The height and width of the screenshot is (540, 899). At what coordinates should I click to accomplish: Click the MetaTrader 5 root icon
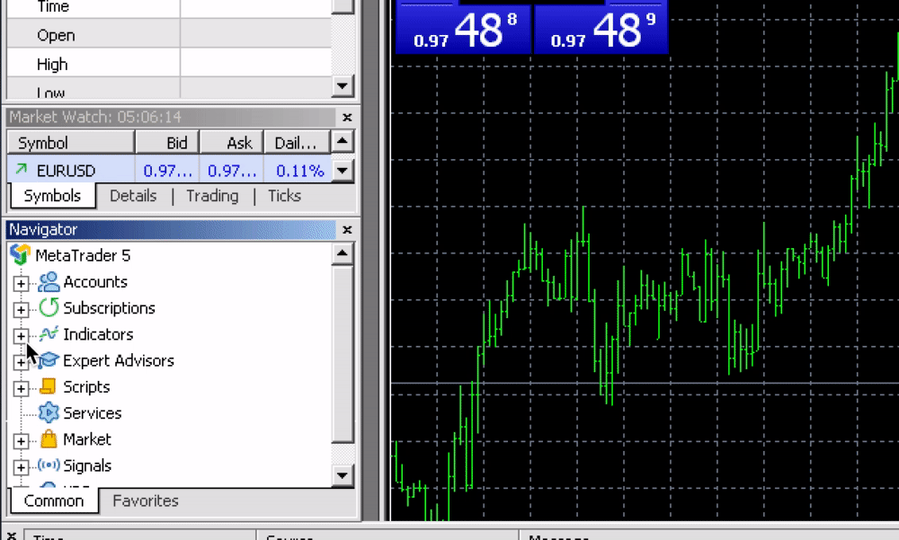coord(21,255)
